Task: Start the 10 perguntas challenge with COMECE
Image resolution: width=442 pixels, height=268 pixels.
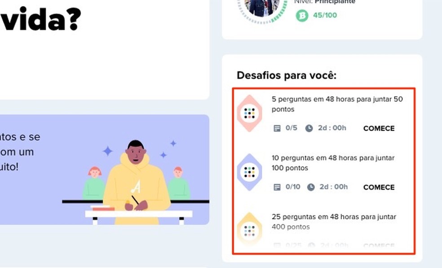Action: click(379, 187)
